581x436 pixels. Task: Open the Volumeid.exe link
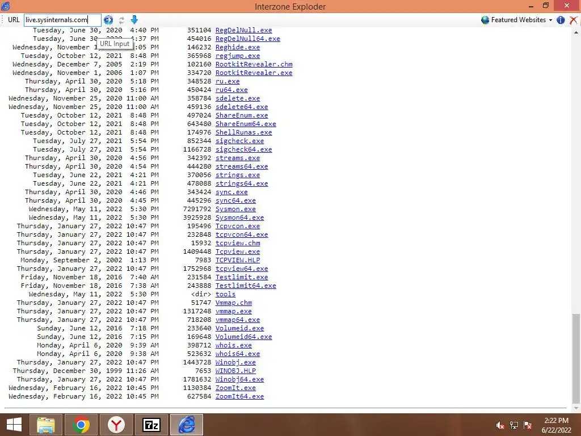coord(239,329)
